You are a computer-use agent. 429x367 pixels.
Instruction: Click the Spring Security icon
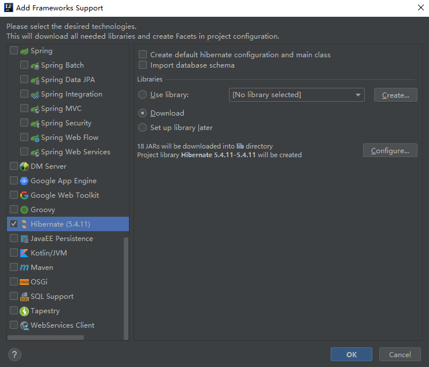[x=35, y=124]
